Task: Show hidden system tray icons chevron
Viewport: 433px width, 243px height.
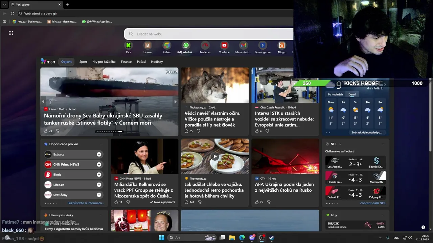Action: [380, 238]
